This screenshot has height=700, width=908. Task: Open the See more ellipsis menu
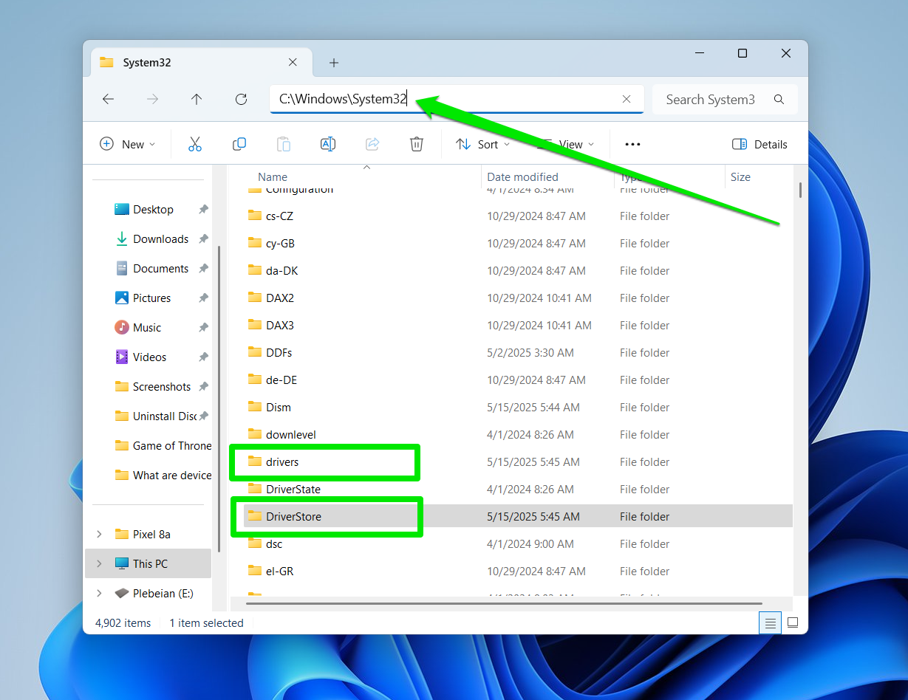(632, 144)
